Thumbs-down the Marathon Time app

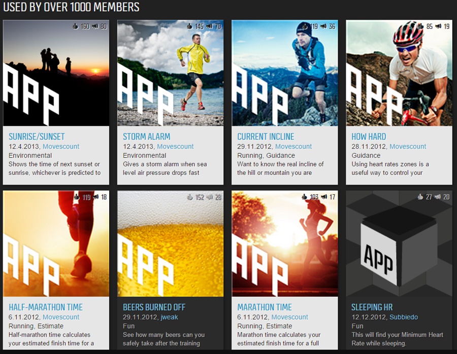point(324,197)
